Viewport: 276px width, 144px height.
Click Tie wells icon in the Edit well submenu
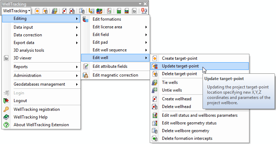(x=155, y=82)
